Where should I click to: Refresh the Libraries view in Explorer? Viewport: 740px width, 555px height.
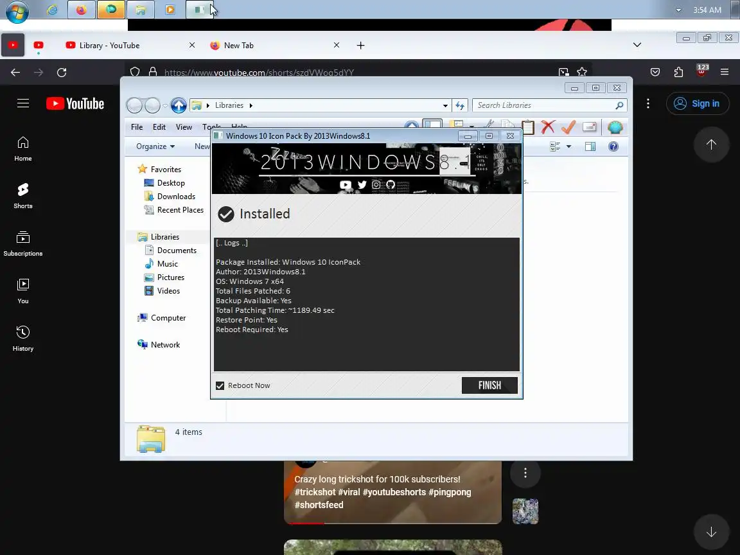pyautogui.click(x=460, y=105)
